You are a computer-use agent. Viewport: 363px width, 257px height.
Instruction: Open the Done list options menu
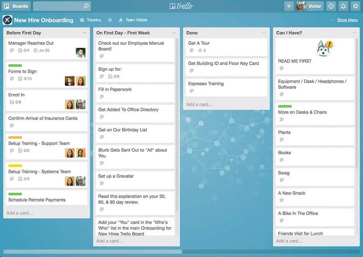pyautogui.click(x=265, y=33)
